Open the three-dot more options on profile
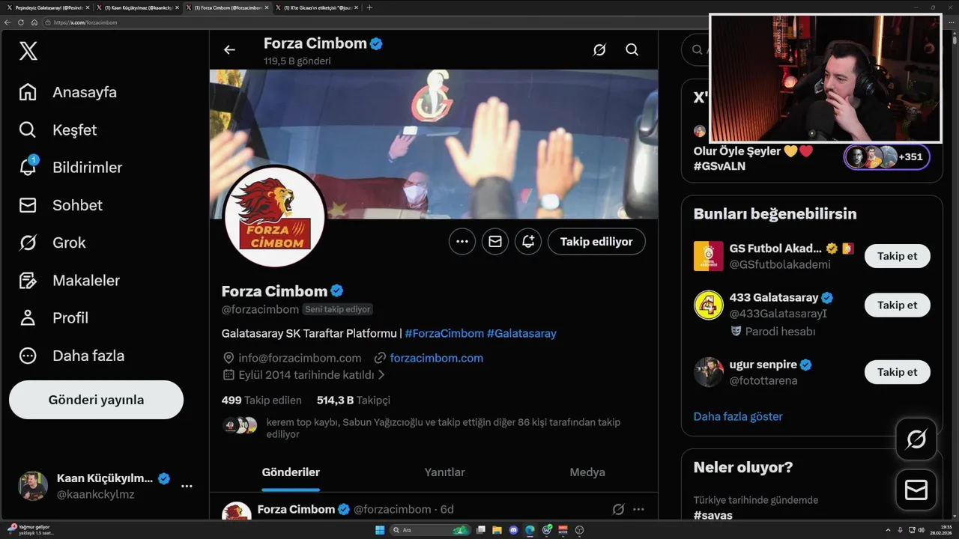The height and width of the screenshot is (539, 959). tap(462, 241)
